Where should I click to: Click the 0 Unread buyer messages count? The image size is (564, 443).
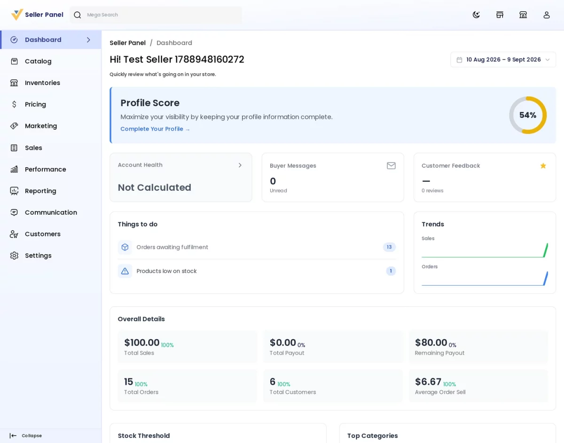[273, 181]
